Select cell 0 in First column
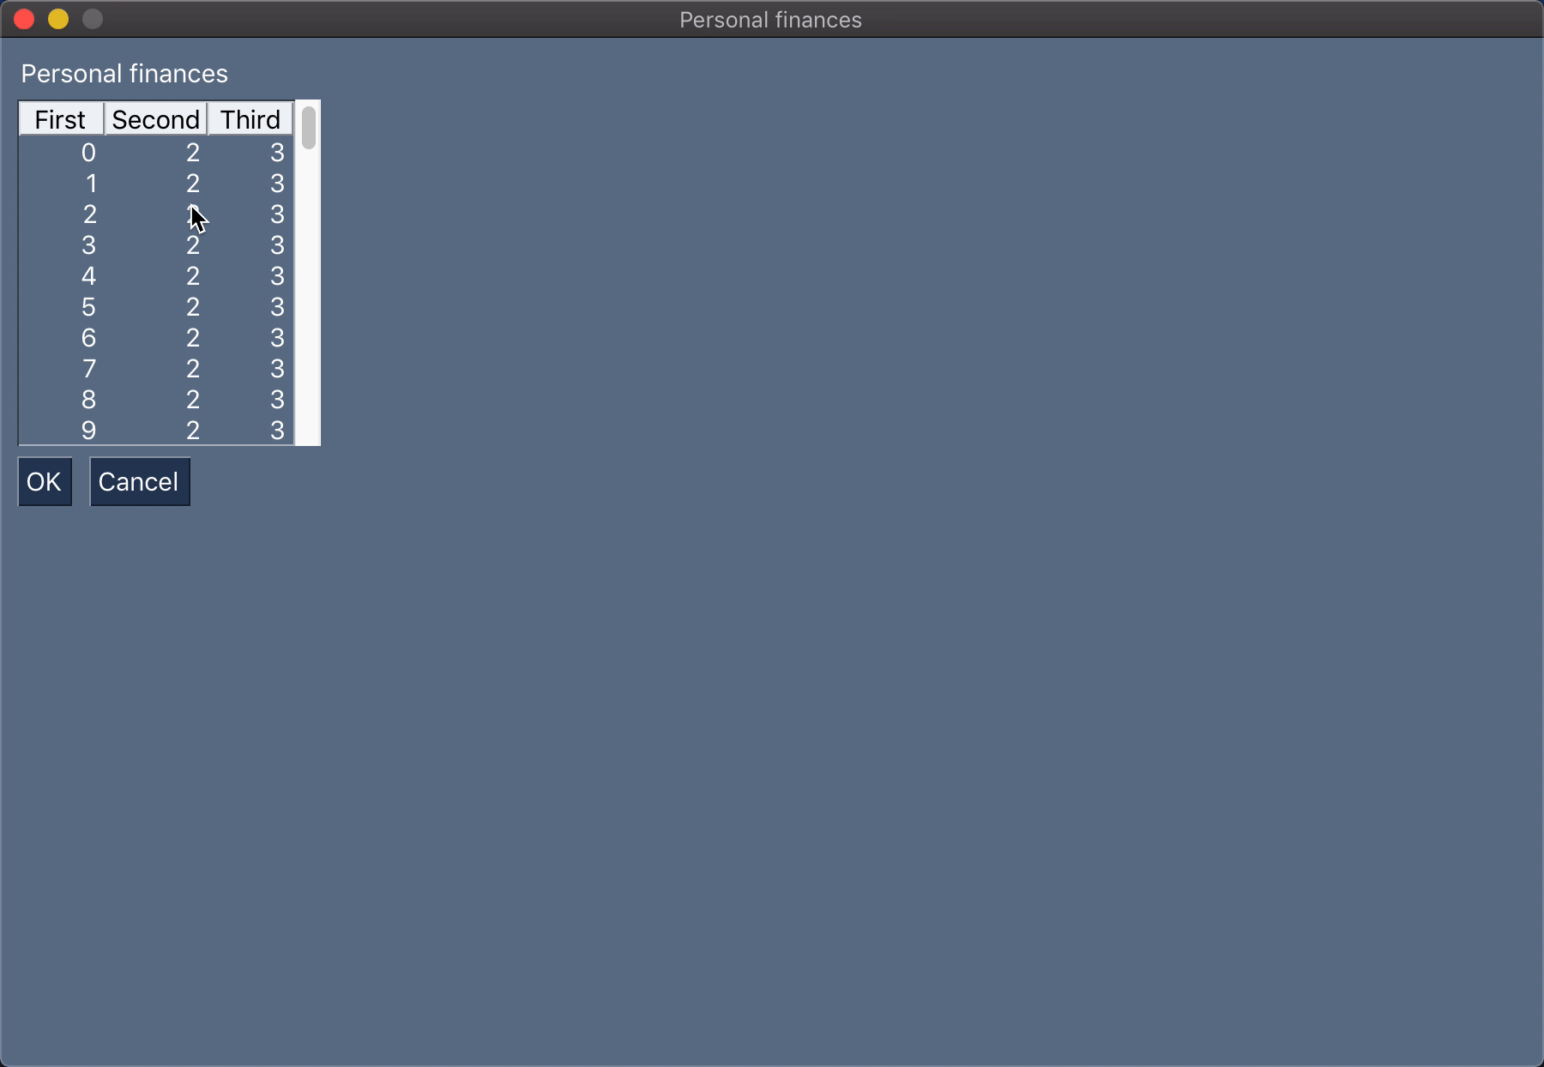This screenshot has height=1067, width=1544. pos(61,153)
